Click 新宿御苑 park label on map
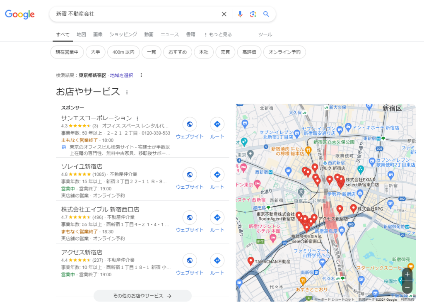 coord(401,259)
